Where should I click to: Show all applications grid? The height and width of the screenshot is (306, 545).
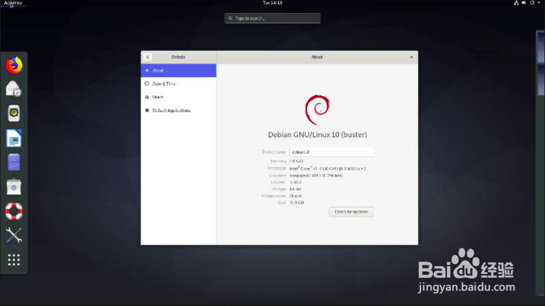(x=14, y=260)
